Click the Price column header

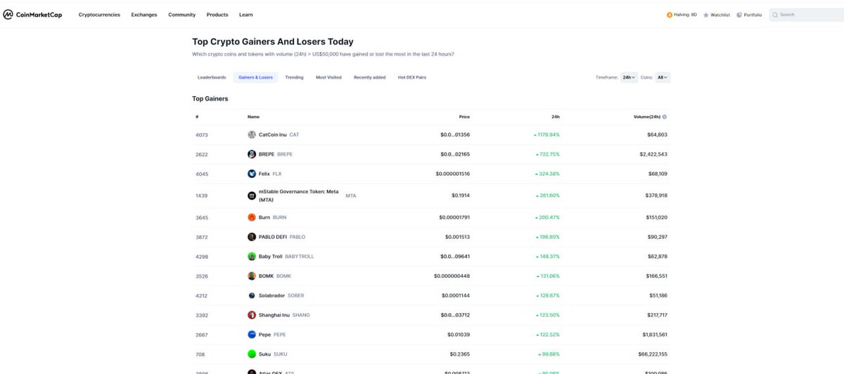pyautogui.click(x=464, y=117)
